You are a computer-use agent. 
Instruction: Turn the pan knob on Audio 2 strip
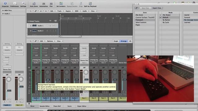coord(47,72)
